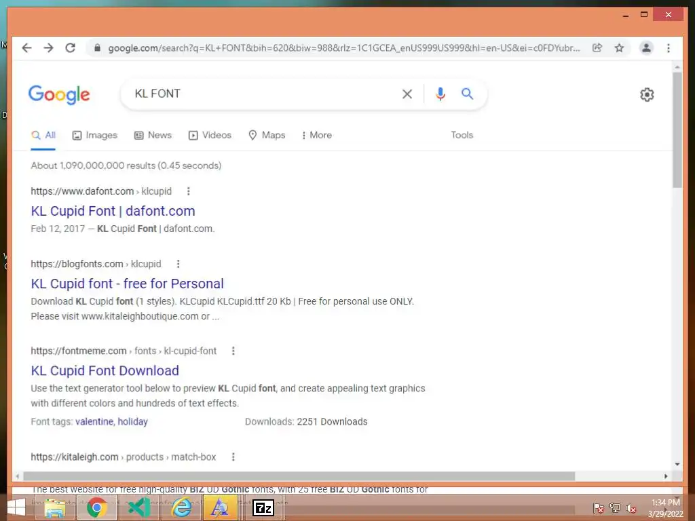Open Google quick settings gear
Screen dimensions: 695x521
coord(647,94)
